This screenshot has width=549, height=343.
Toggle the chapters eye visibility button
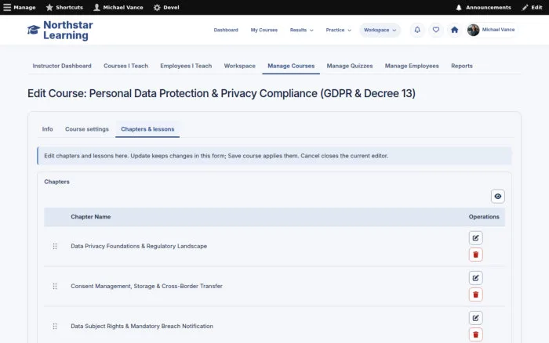tap(497, 197)
